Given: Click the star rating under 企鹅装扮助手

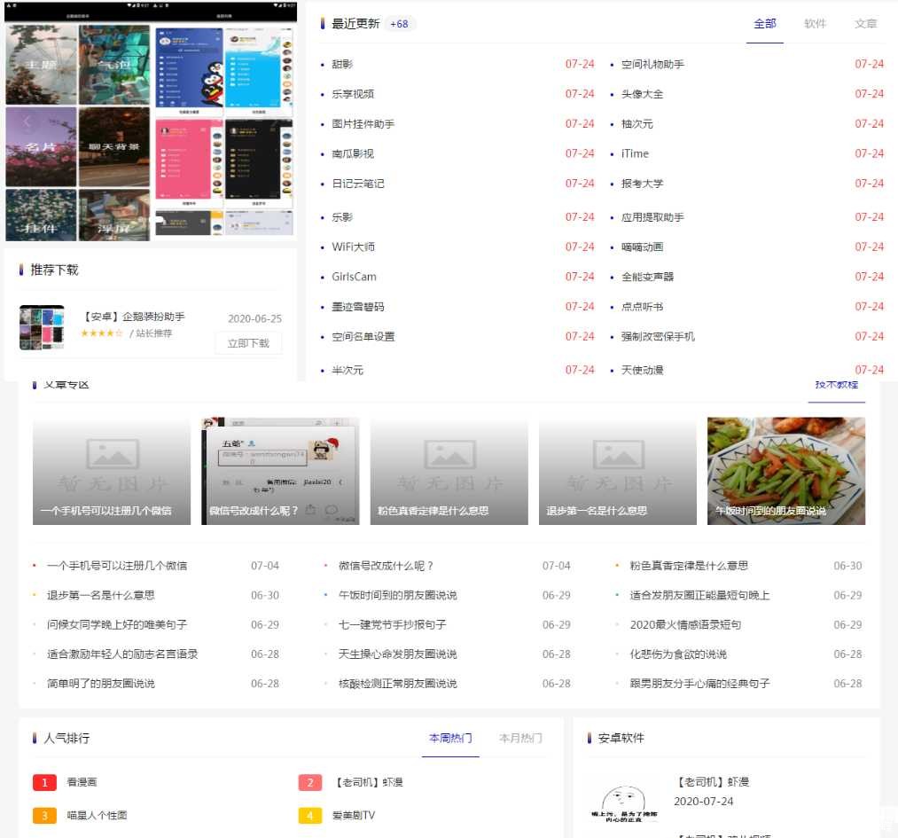Looking at the screenshot, I should coord(101,333).
